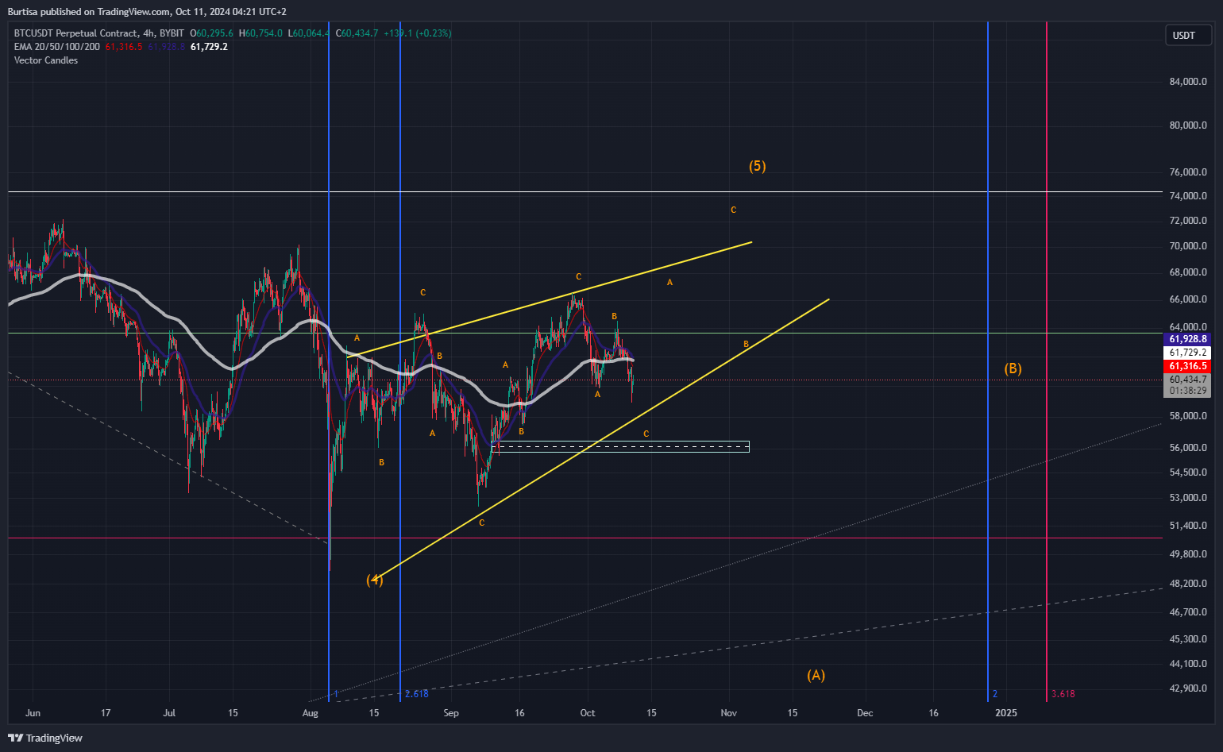1223x752 pixels.
Task: Click the EMA value 61,729.2 in the legend
Action: point(209,47)
